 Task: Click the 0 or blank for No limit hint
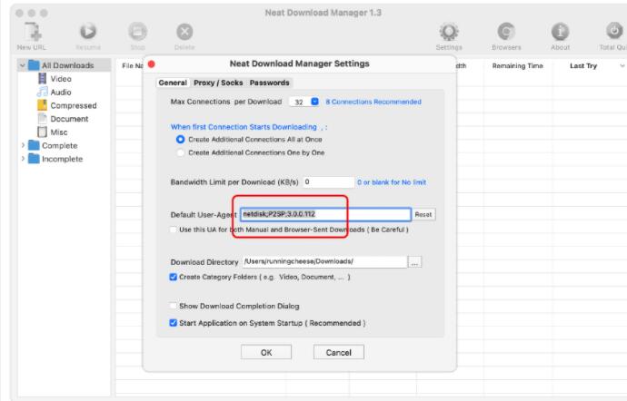click(392, 182)
